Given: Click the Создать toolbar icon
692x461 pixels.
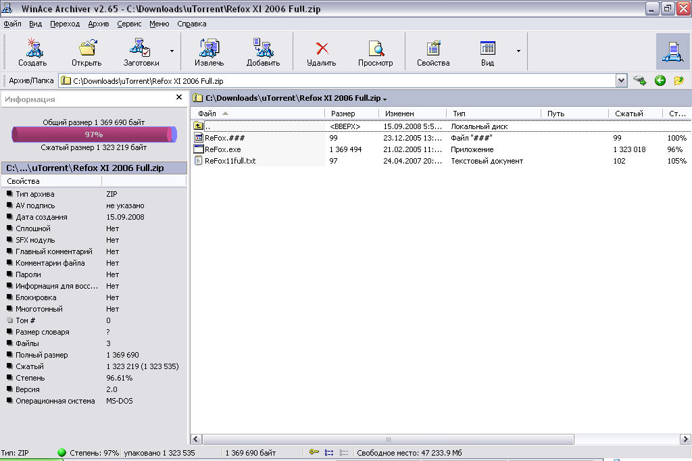Looking at the screenshot, I should pyautogui.click(x=34, y=48).
